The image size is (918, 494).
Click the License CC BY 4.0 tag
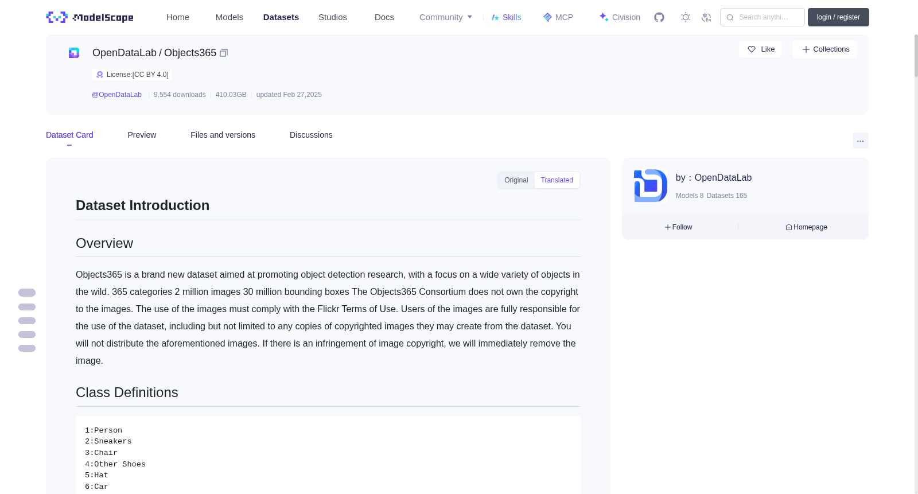(x=131, y=75)
